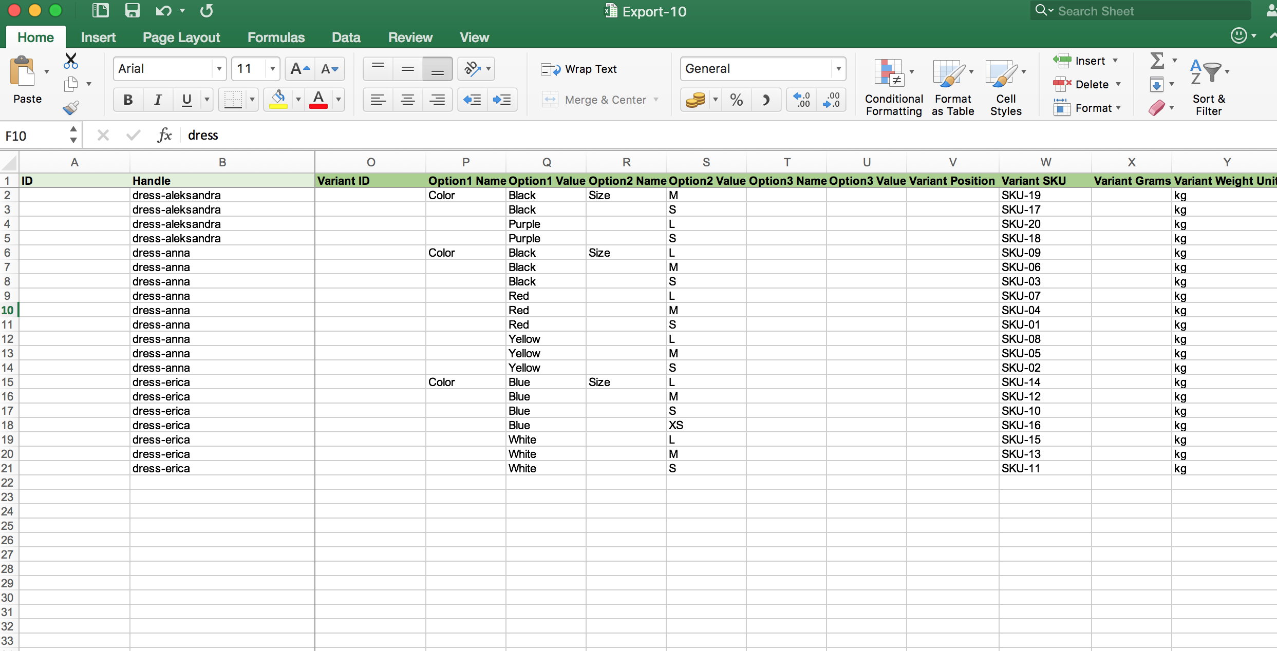This screenshot has width=1277, height=651.
Task: Toggle Bold formatting
Action: coord(128,100)
